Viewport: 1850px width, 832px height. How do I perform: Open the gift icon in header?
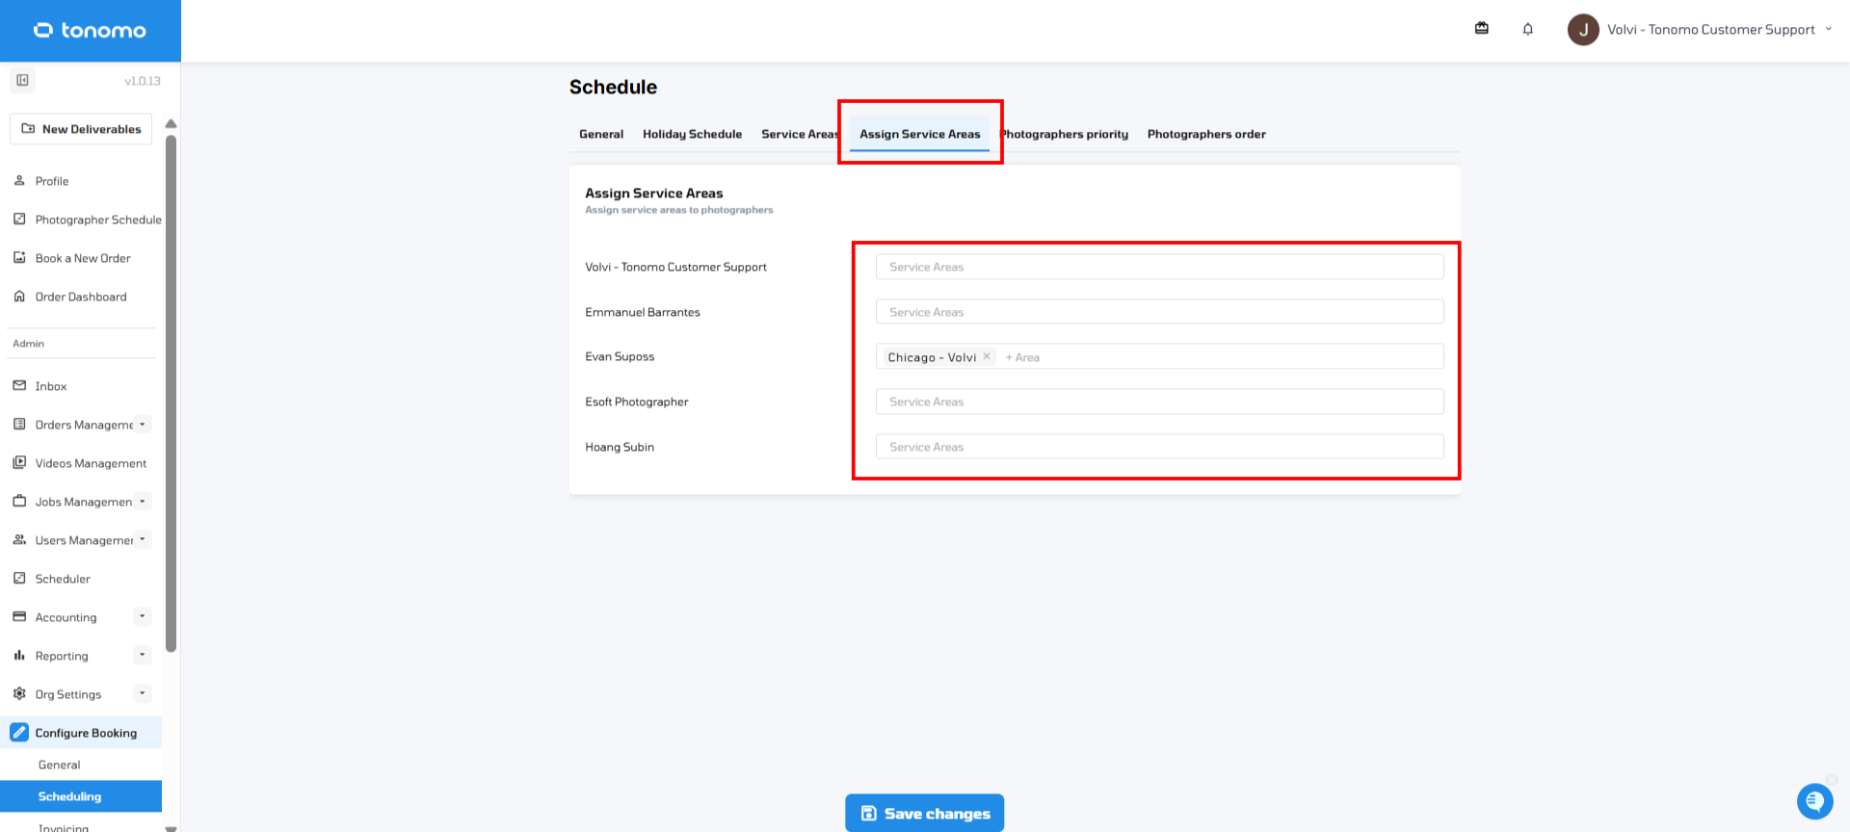pos(1482,29)
